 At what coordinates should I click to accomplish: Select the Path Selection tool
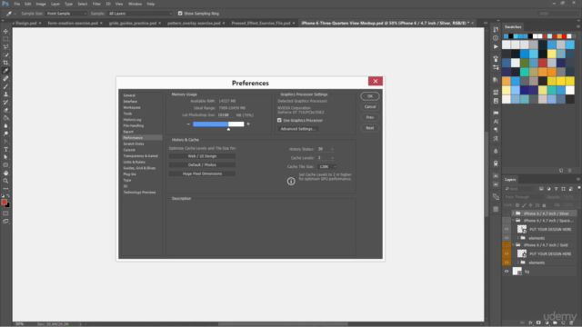pos(5,157)
